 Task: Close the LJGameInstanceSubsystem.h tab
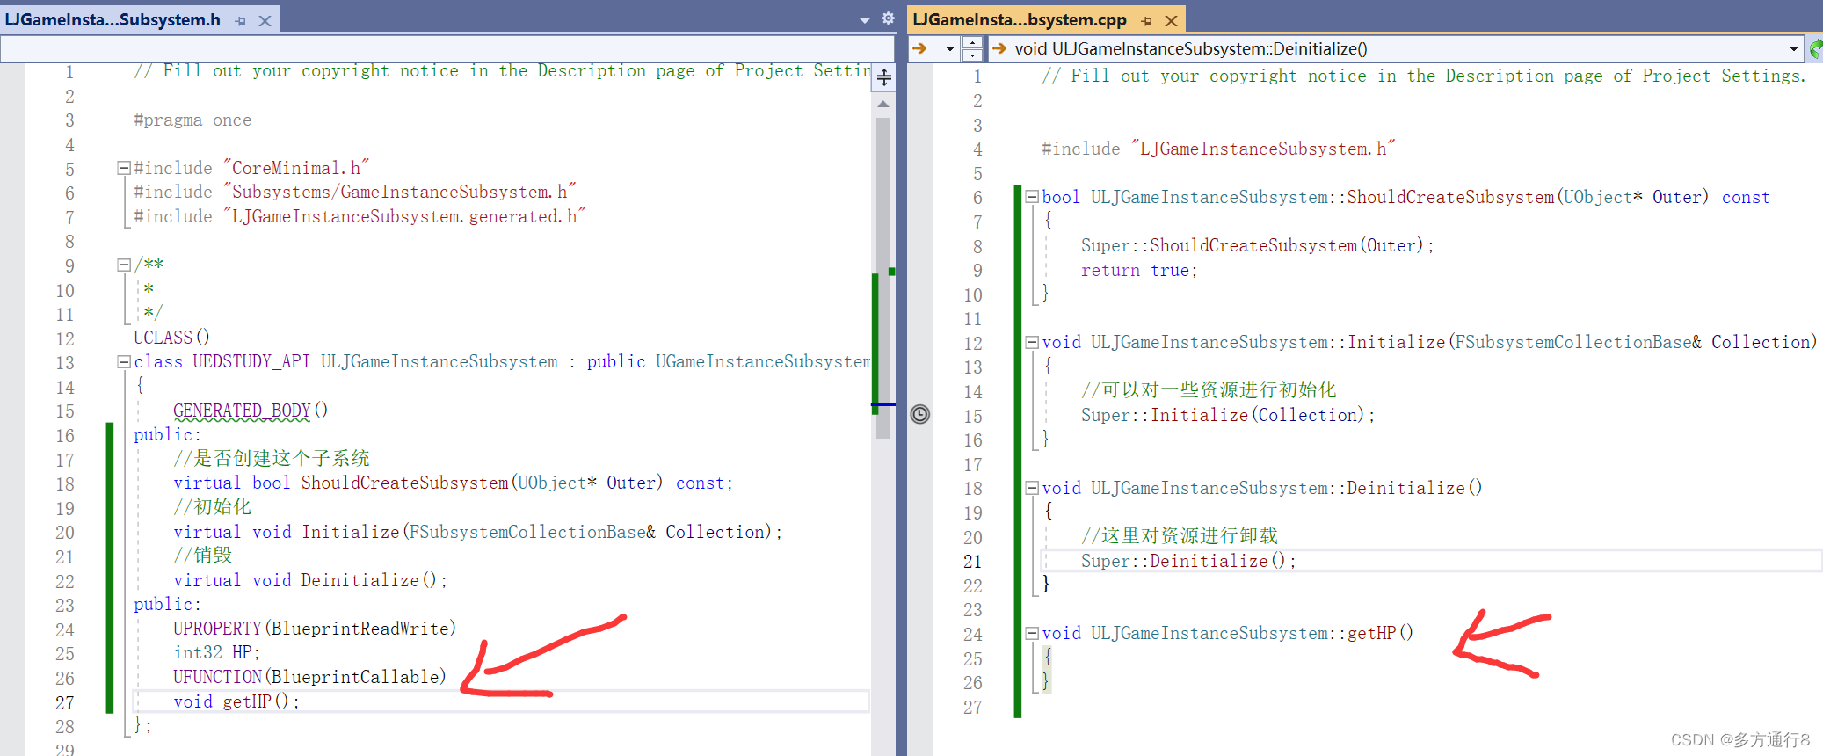click(265, 20)
